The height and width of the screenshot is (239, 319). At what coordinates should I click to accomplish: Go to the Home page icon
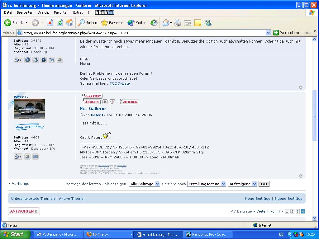(x=70, y=23)
